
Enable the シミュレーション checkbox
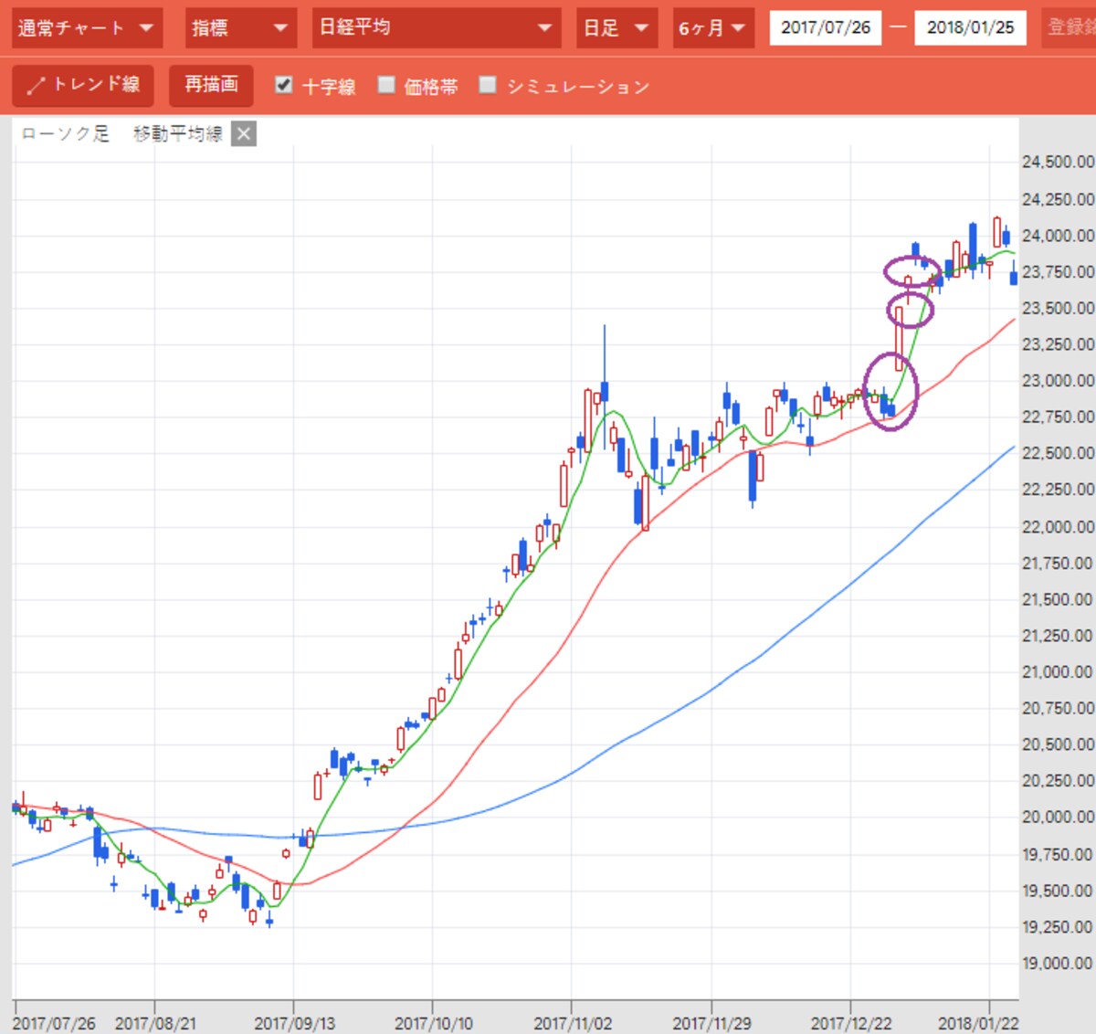489,85
